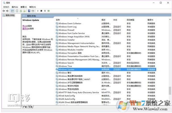This screenshot has width=172, height=113.
Task: Click Services app icon in title bar
Action: point(4,3)
